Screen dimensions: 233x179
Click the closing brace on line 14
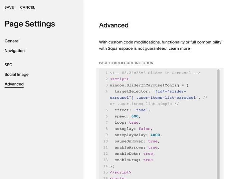pos(112,166)
